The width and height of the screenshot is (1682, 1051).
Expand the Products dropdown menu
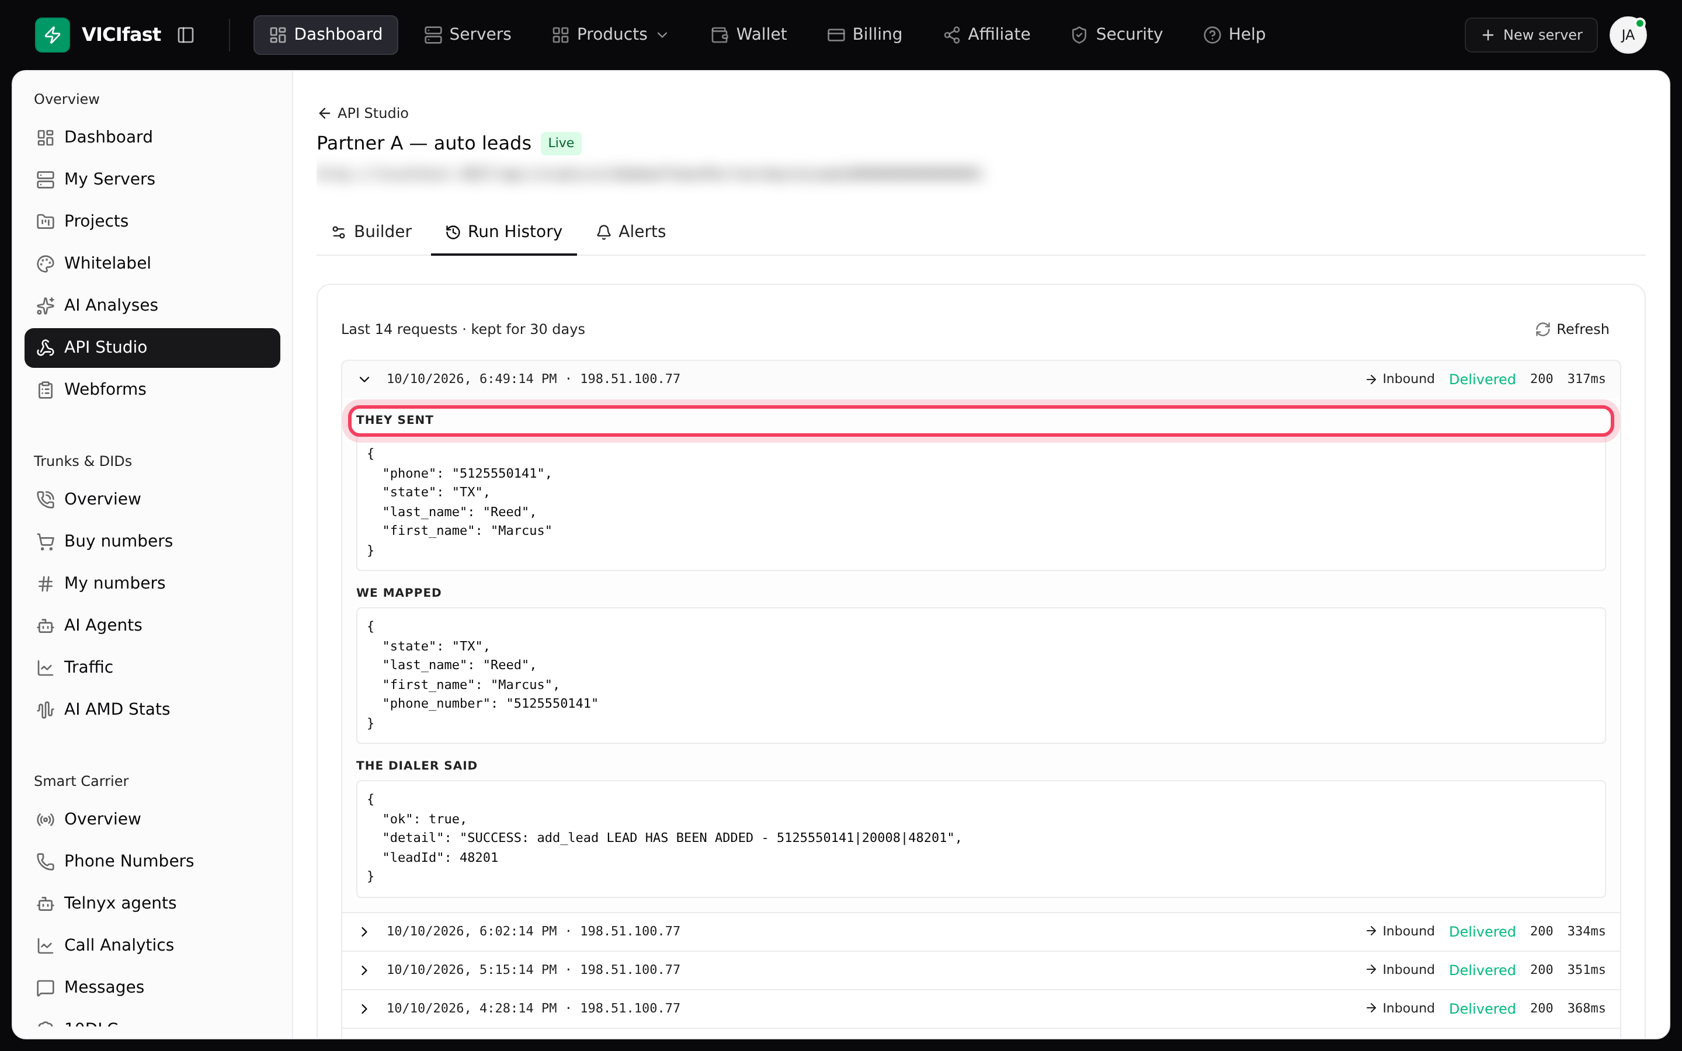pyautogui.click(x=610, y=35)
